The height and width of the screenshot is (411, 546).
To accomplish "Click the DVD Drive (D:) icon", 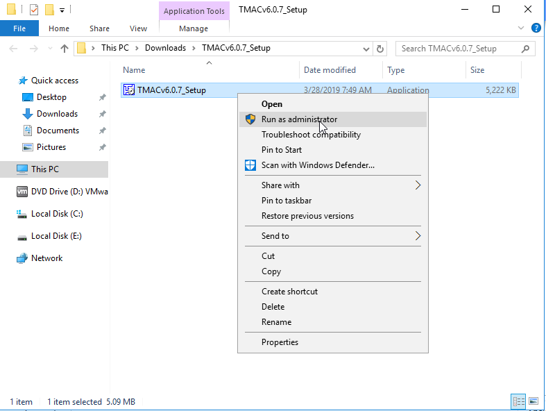I will [x=22, y=192].
